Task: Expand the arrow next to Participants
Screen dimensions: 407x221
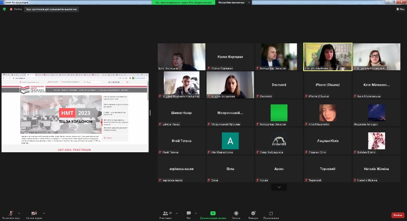Action: [177, 213]
